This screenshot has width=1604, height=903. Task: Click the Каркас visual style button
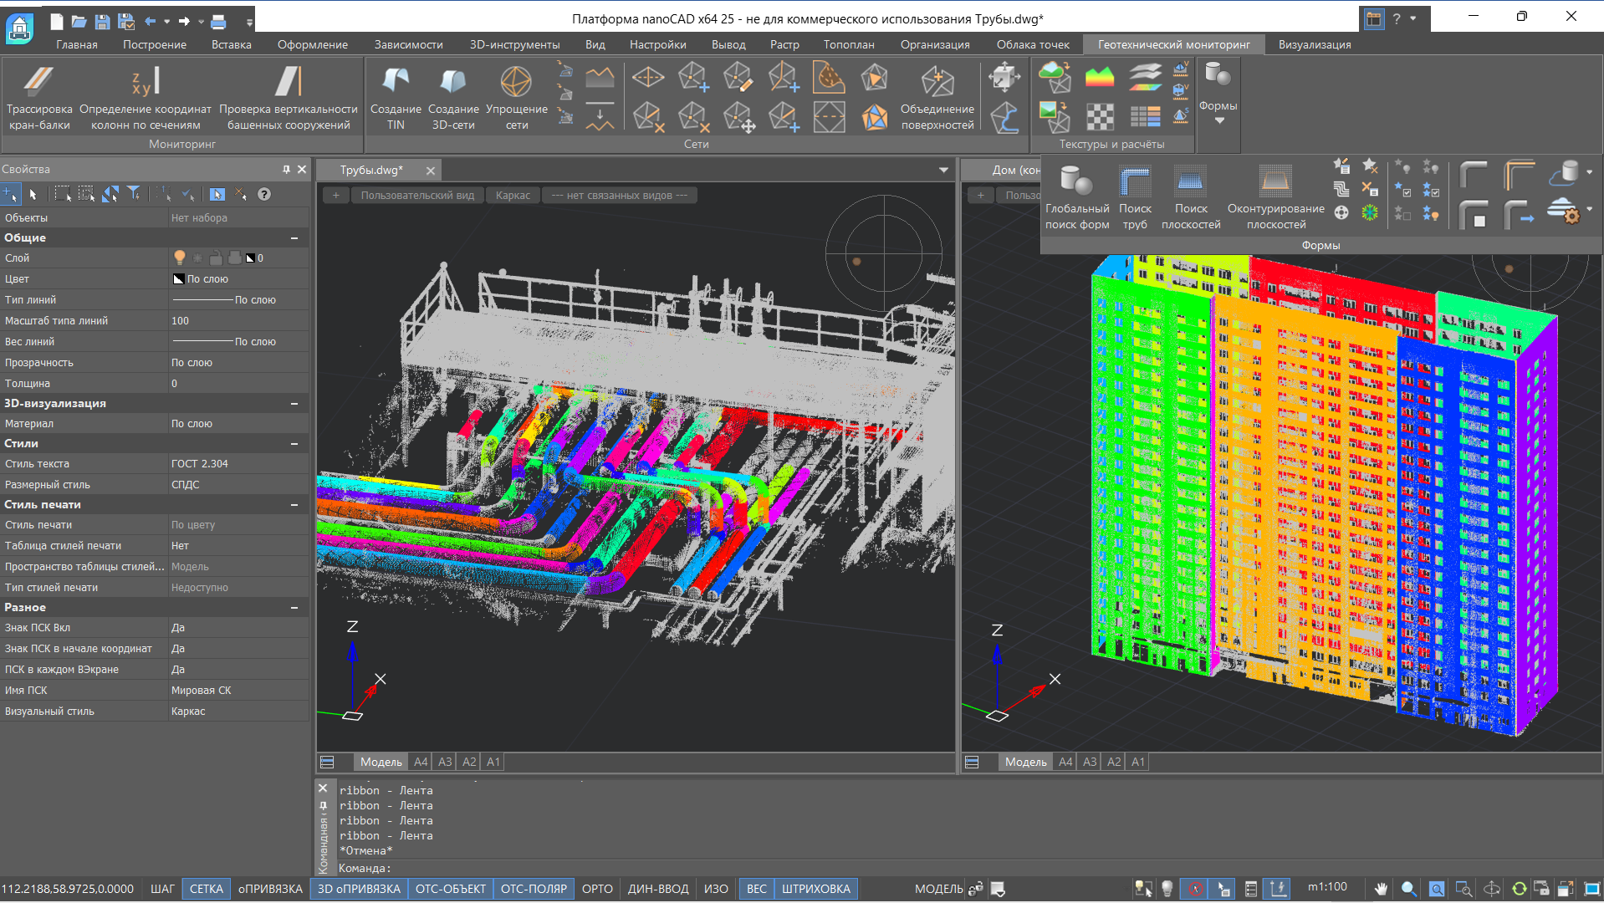[x=513, y=196]
